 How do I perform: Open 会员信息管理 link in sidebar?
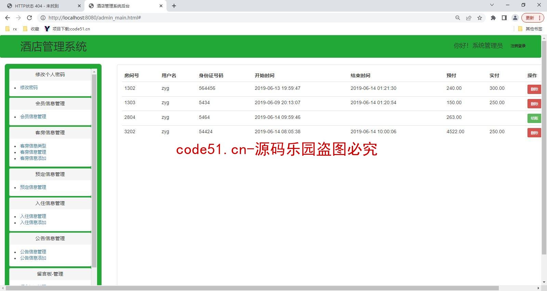point(33,116)
